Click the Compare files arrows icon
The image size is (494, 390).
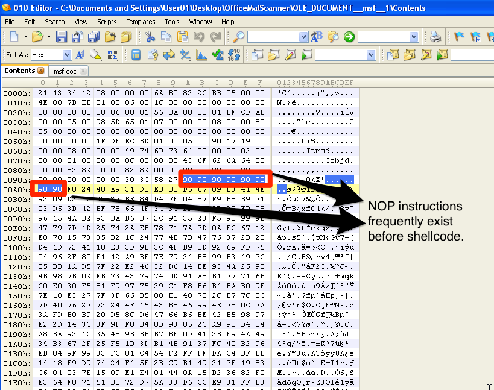[x=169, y=55]
